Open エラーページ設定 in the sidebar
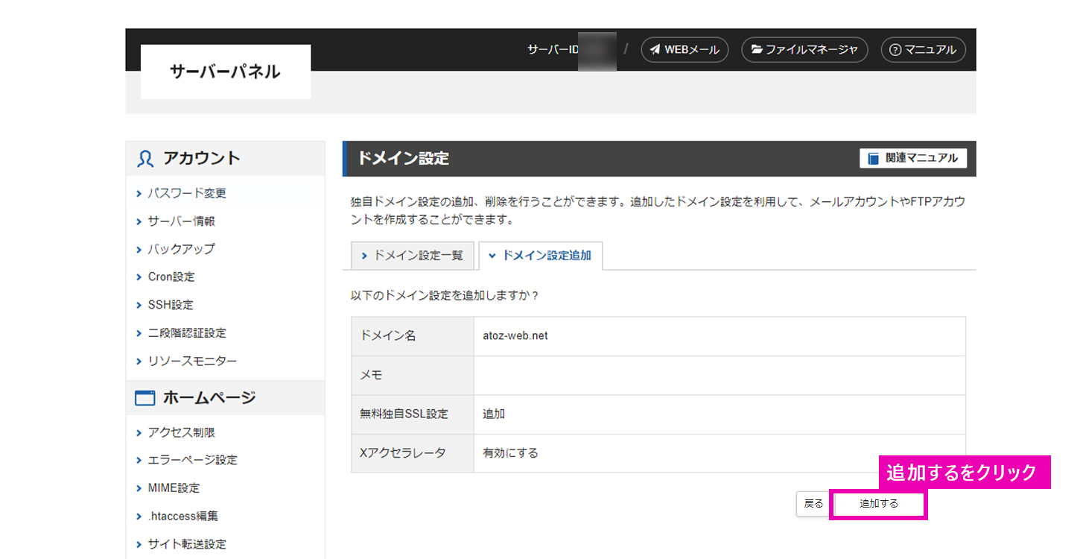This screenshot has width=1080, height=559. tap(192, 460)
